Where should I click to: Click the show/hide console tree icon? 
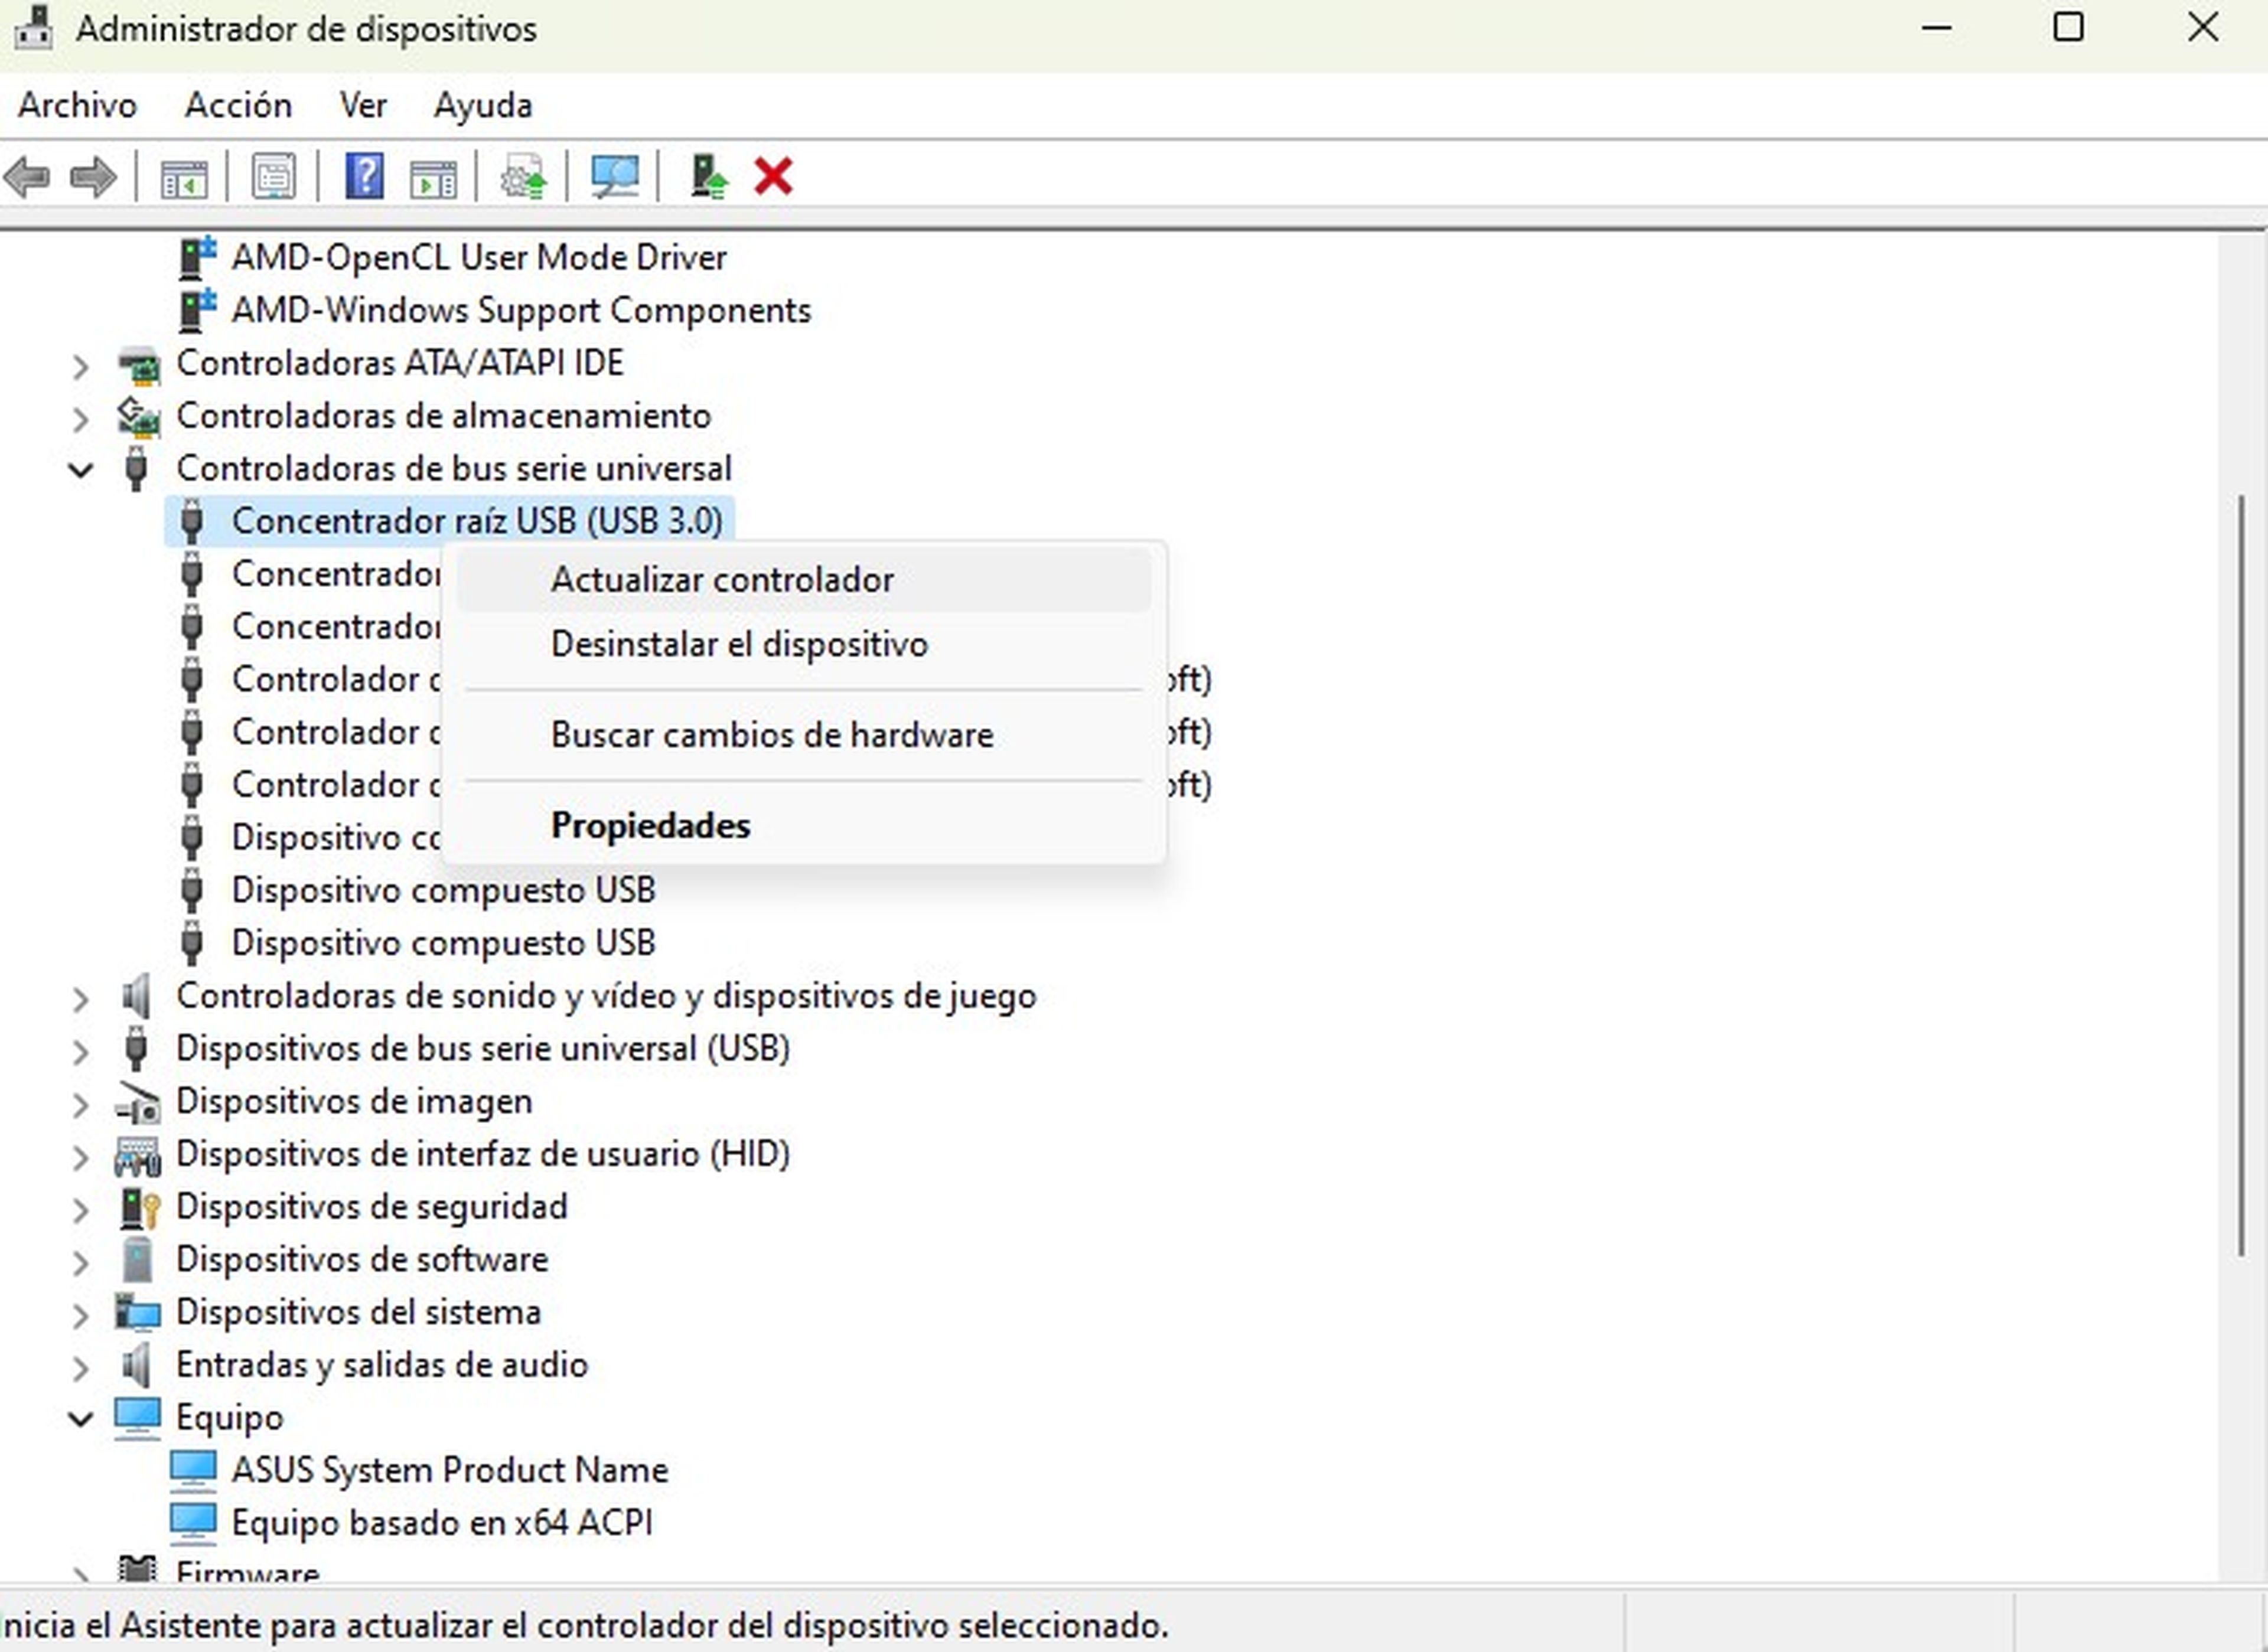184,178
